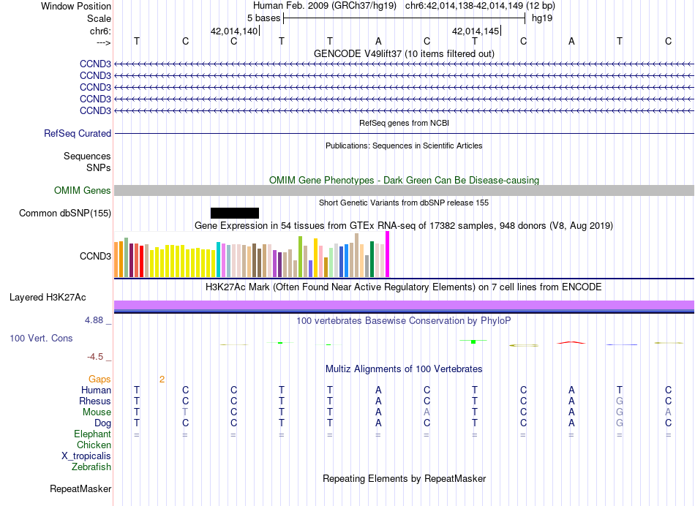Select the Human species label

(x=96, y=390)
